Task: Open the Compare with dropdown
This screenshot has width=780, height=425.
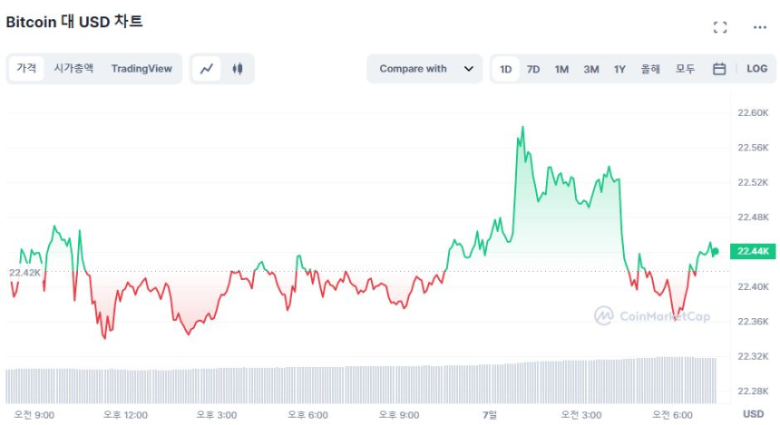Action: [x=424, y=69]
